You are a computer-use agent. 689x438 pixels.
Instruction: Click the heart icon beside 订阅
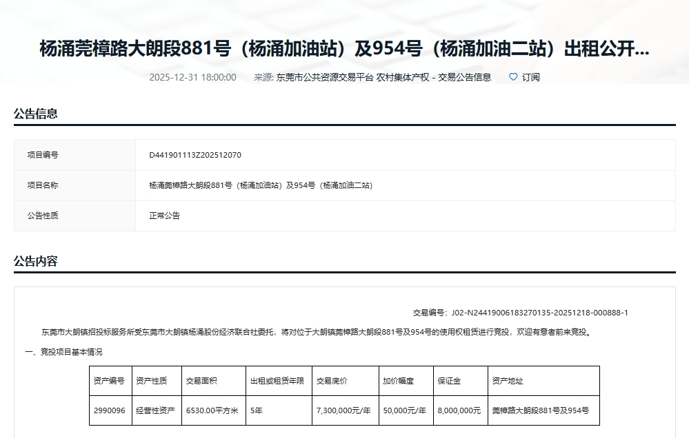pyautogui.click(x=512, y=77)
